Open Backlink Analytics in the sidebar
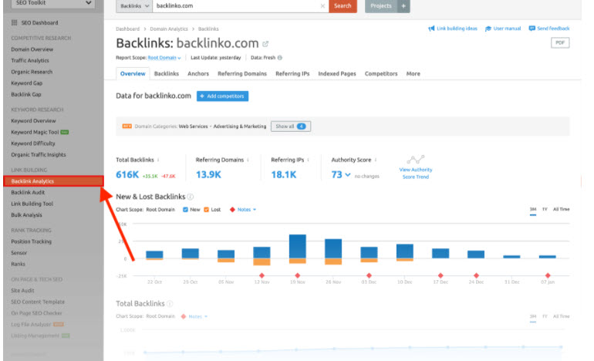The image size is (594, 361). click(53, 181)
